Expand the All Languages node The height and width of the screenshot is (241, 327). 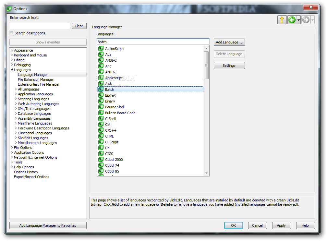(x=16, y=89)
